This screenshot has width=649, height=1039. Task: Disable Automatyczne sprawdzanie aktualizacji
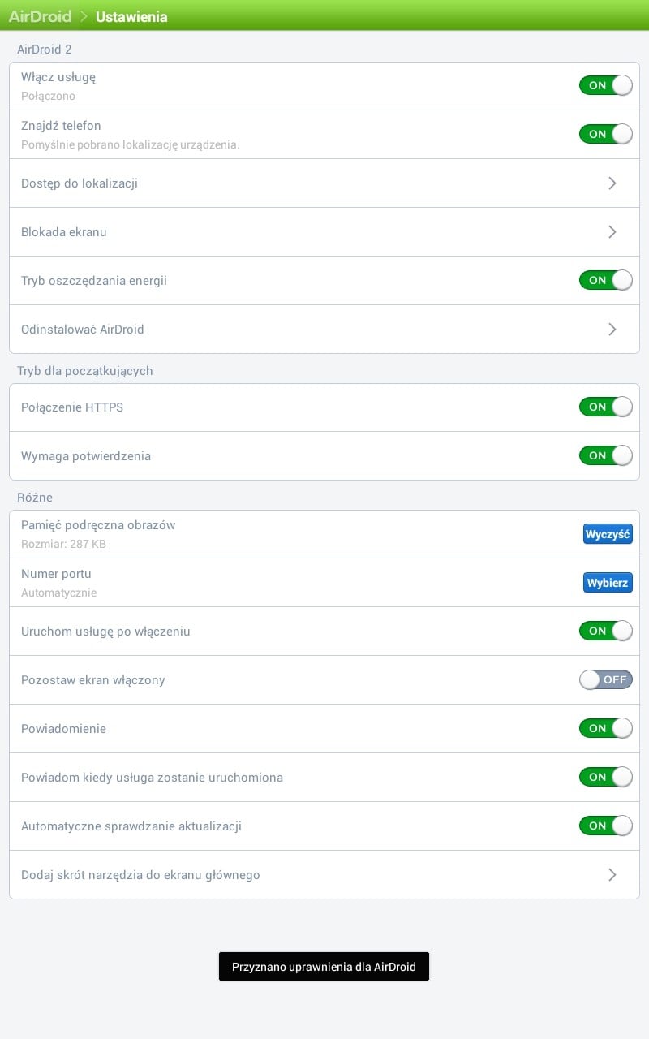pyautogui.click(x=605, y=826)
